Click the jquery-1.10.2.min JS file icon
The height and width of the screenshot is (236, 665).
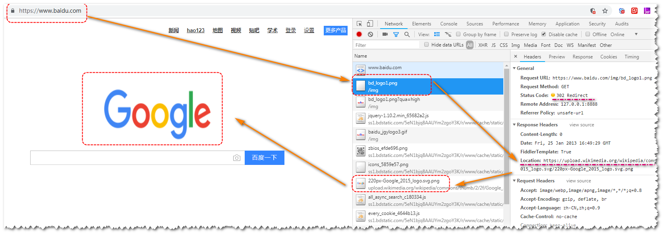coord(361,118)
